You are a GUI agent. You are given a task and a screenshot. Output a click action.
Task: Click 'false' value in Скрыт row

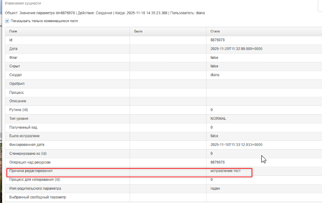point(214,66)
